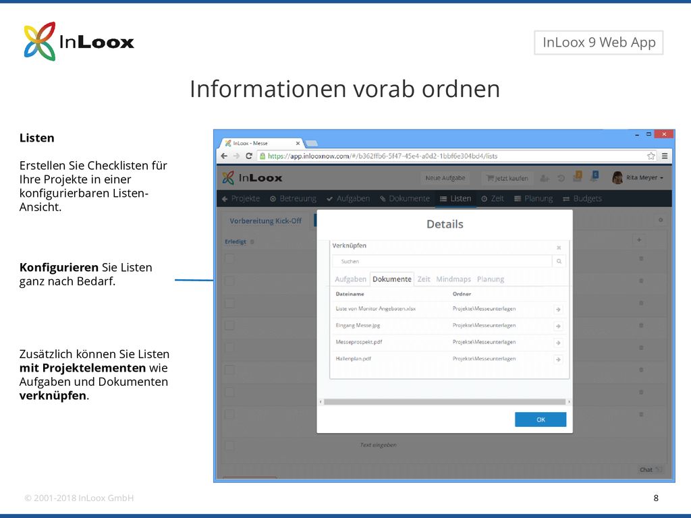Link 'Liste von Monitor Angeboten.xlsx' via its arrow

click(x=558, y=310)
